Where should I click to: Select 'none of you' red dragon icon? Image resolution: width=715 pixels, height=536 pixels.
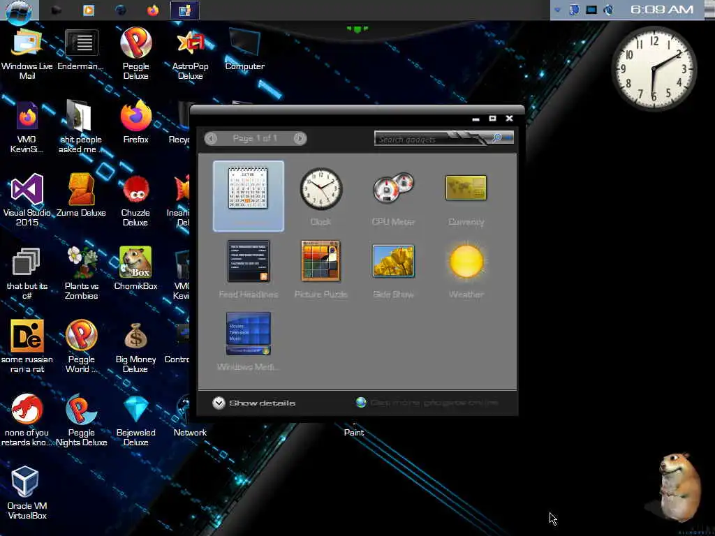click(x=27, y=420)
